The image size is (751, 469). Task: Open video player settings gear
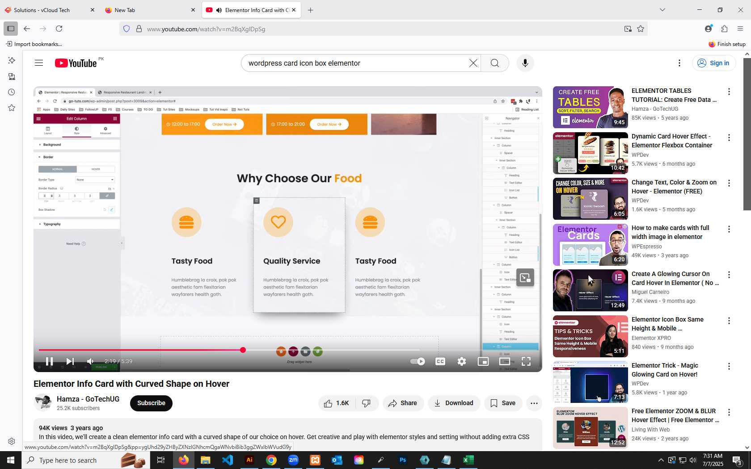(462, 361)
